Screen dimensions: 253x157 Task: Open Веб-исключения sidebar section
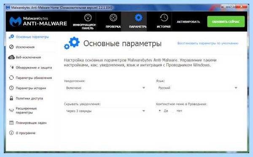coord(31,57)
